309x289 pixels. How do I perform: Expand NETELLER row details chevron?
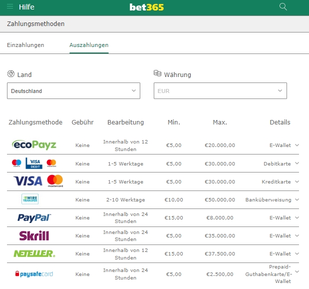[x=297, y=253]
